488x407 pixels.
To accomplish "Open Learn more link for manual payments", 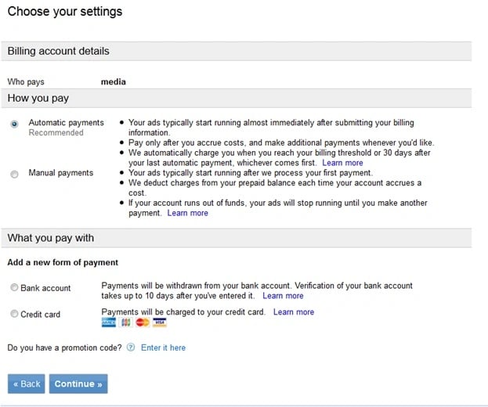I will 188,213.
